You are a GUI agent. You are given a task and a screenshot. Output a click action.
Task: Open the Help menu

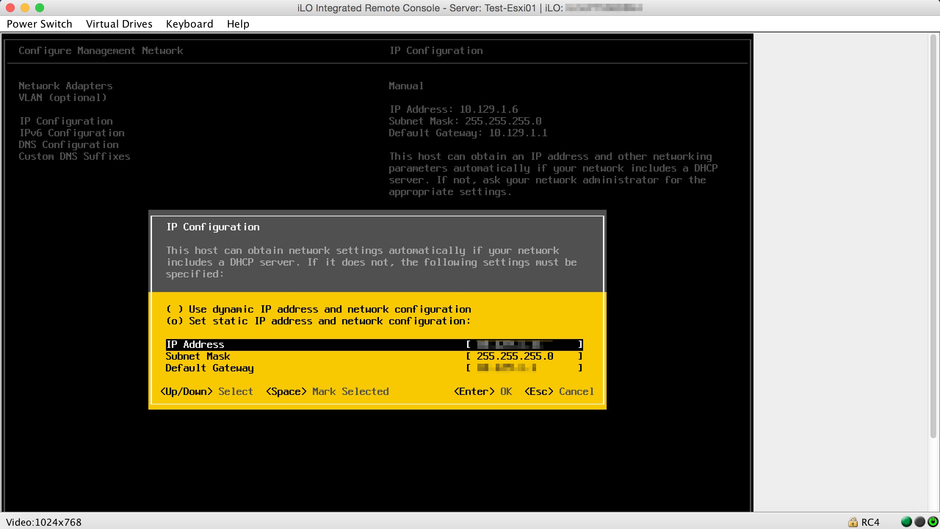click(x=238, y=24)
